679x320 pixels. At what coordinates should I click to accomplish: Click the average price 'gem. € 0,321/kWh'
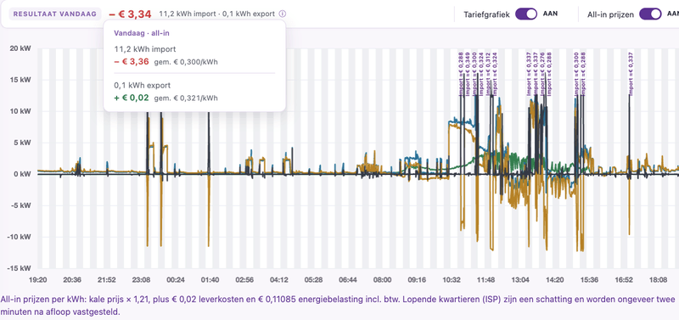[186, 98]
